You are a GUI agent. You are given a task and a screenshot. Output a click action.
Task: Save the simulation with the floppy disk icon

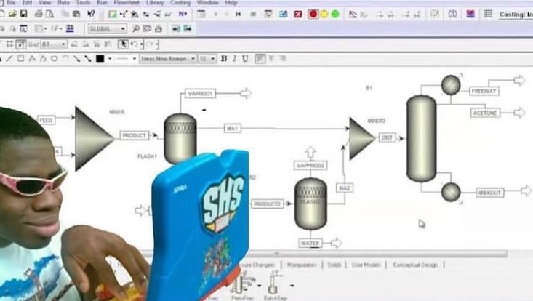click(23, 14)
